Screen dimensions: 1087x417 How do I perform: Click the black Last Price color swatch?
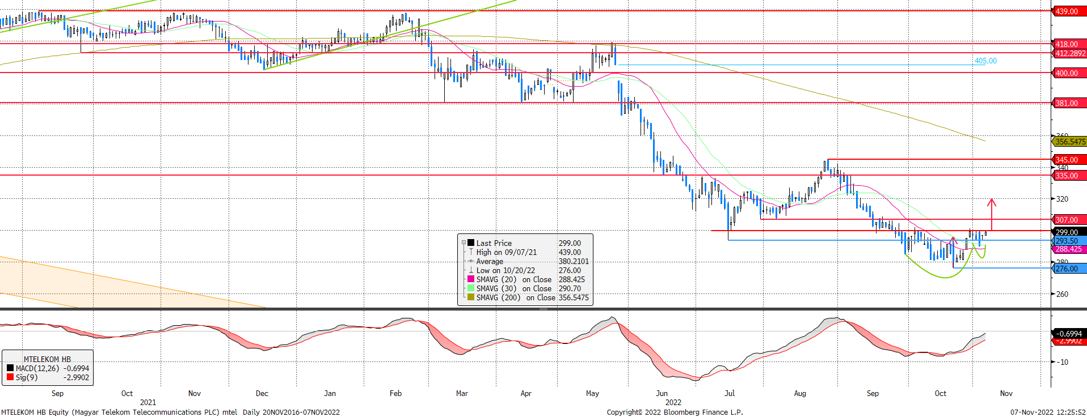[471, 242]
